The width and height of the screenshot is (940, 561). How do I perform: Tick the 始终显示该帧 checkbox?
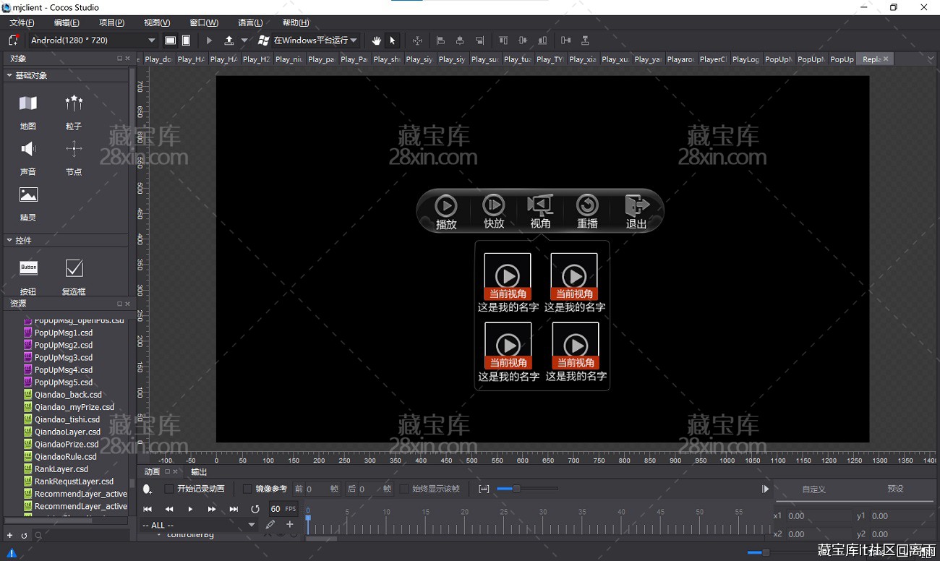pos(404,489)
